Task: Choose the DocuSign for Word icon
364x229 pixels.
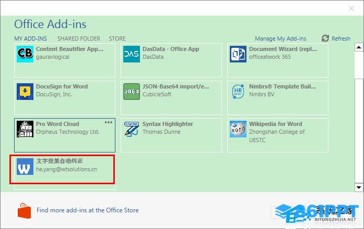Action: [x=25, y=92]
